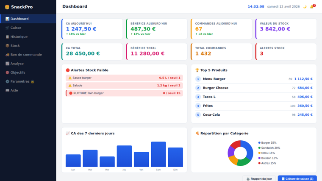322x181 pixels.
Task: Click the Burger 35% legend swatch
Action: click(x=260, y=143)
